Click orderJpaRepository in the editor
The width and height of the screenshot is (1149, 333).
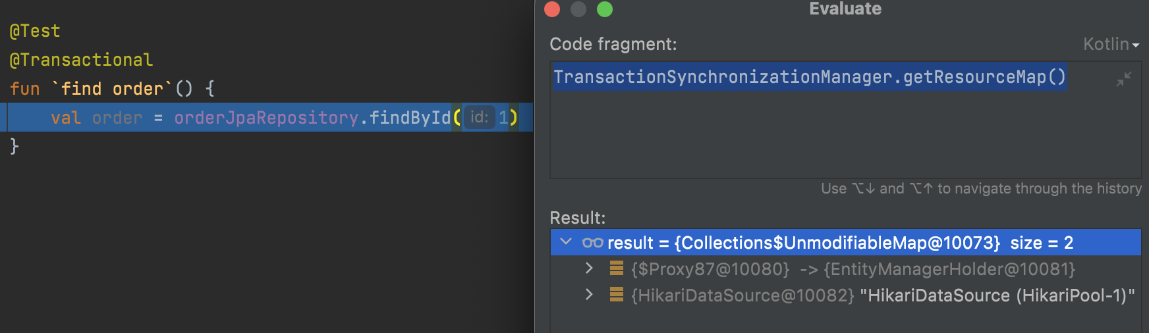click(266, 117)
